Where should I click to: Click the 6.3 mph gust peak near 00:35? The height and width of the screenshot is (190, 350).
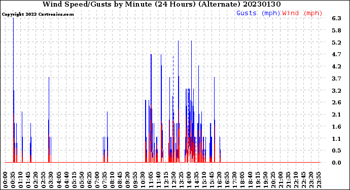pyautogui.click(x=13, y=18)
